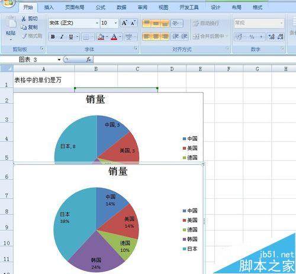The image size is (296, 274).
Task: Click the decrease decimal icon
Action: pyautogui.click(x=280, y=37)
